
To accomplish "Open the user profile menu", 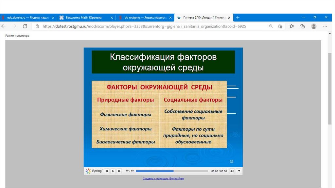I will coord(314,26).
